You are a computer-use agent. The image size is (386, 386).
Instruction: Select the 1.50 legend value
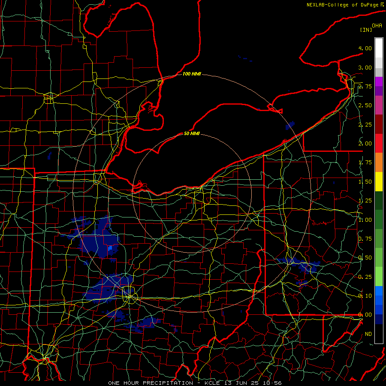(365, 182)
